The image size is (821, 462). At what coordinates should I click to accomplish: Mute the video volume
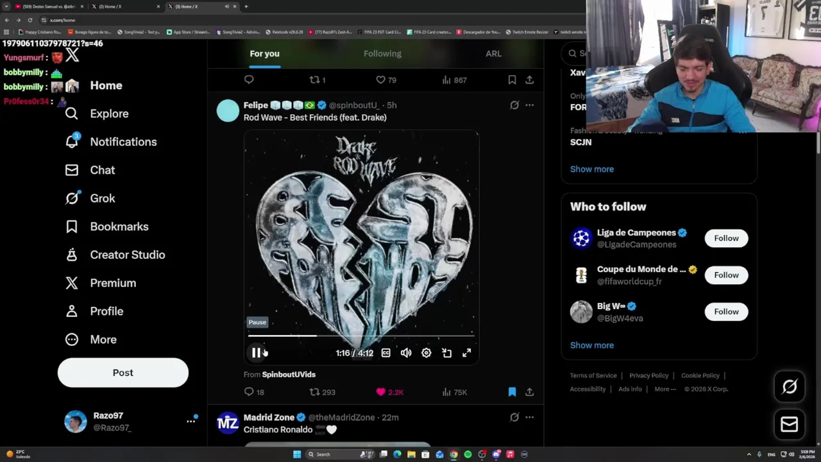coord(406,353)
